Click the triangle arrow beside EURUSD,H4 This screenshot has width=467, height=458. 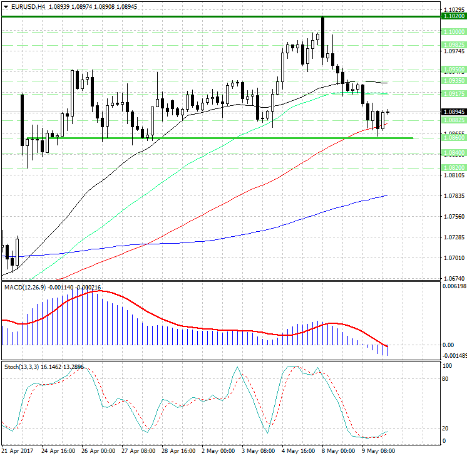pyautogui.click(x=6, y=6)
